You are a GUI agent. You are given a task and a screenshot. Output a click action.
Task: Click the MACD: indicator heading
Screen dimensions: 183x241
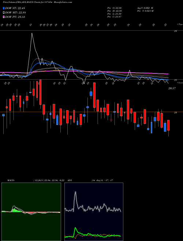[11, 180]
